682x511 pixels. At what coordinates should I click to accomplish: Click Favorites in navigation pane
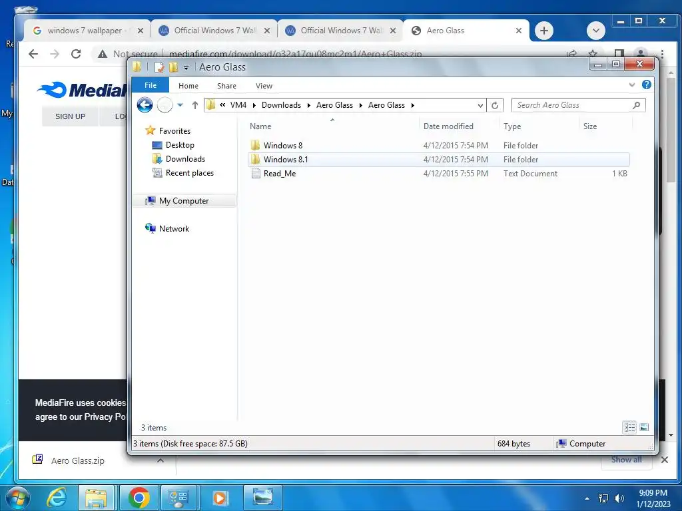[x=174, y=131]
